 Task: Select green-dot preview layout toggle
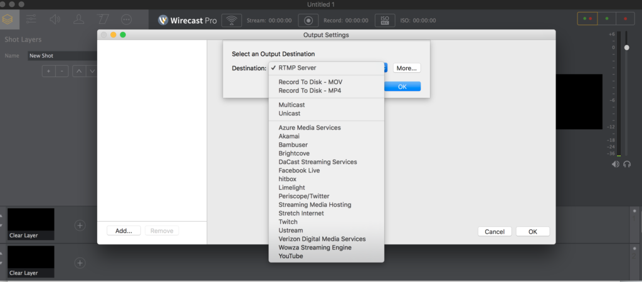click(x=607, y=18)
